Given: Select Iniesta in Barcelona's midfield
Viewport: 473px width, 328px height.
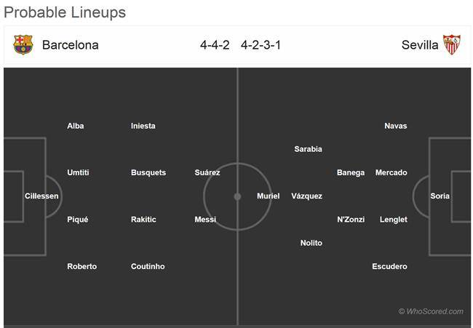Looking at the screenshot, I should tap(143, 126).
